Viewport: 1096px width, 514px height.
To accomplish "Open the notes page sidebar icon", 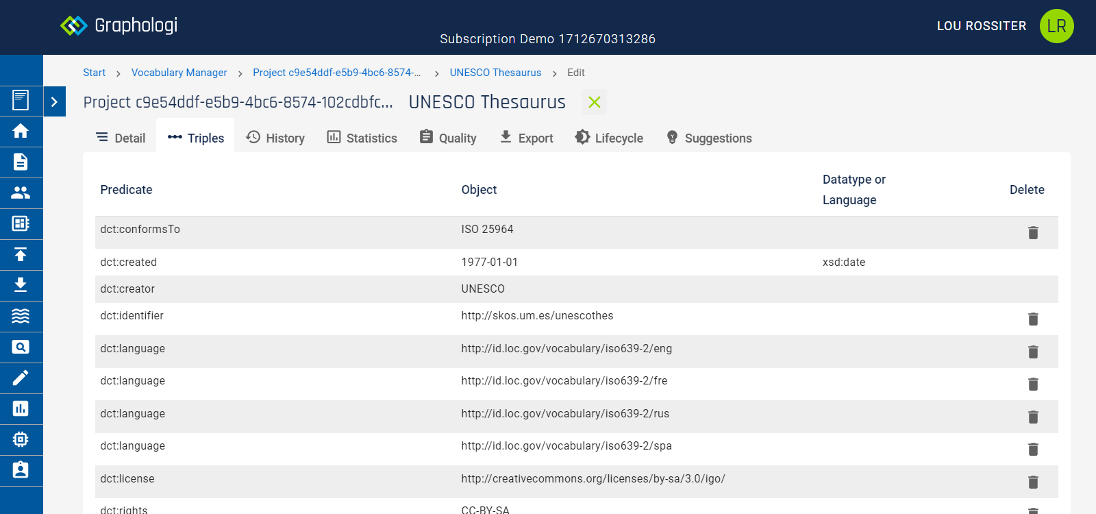I will [x=21, y=100].
